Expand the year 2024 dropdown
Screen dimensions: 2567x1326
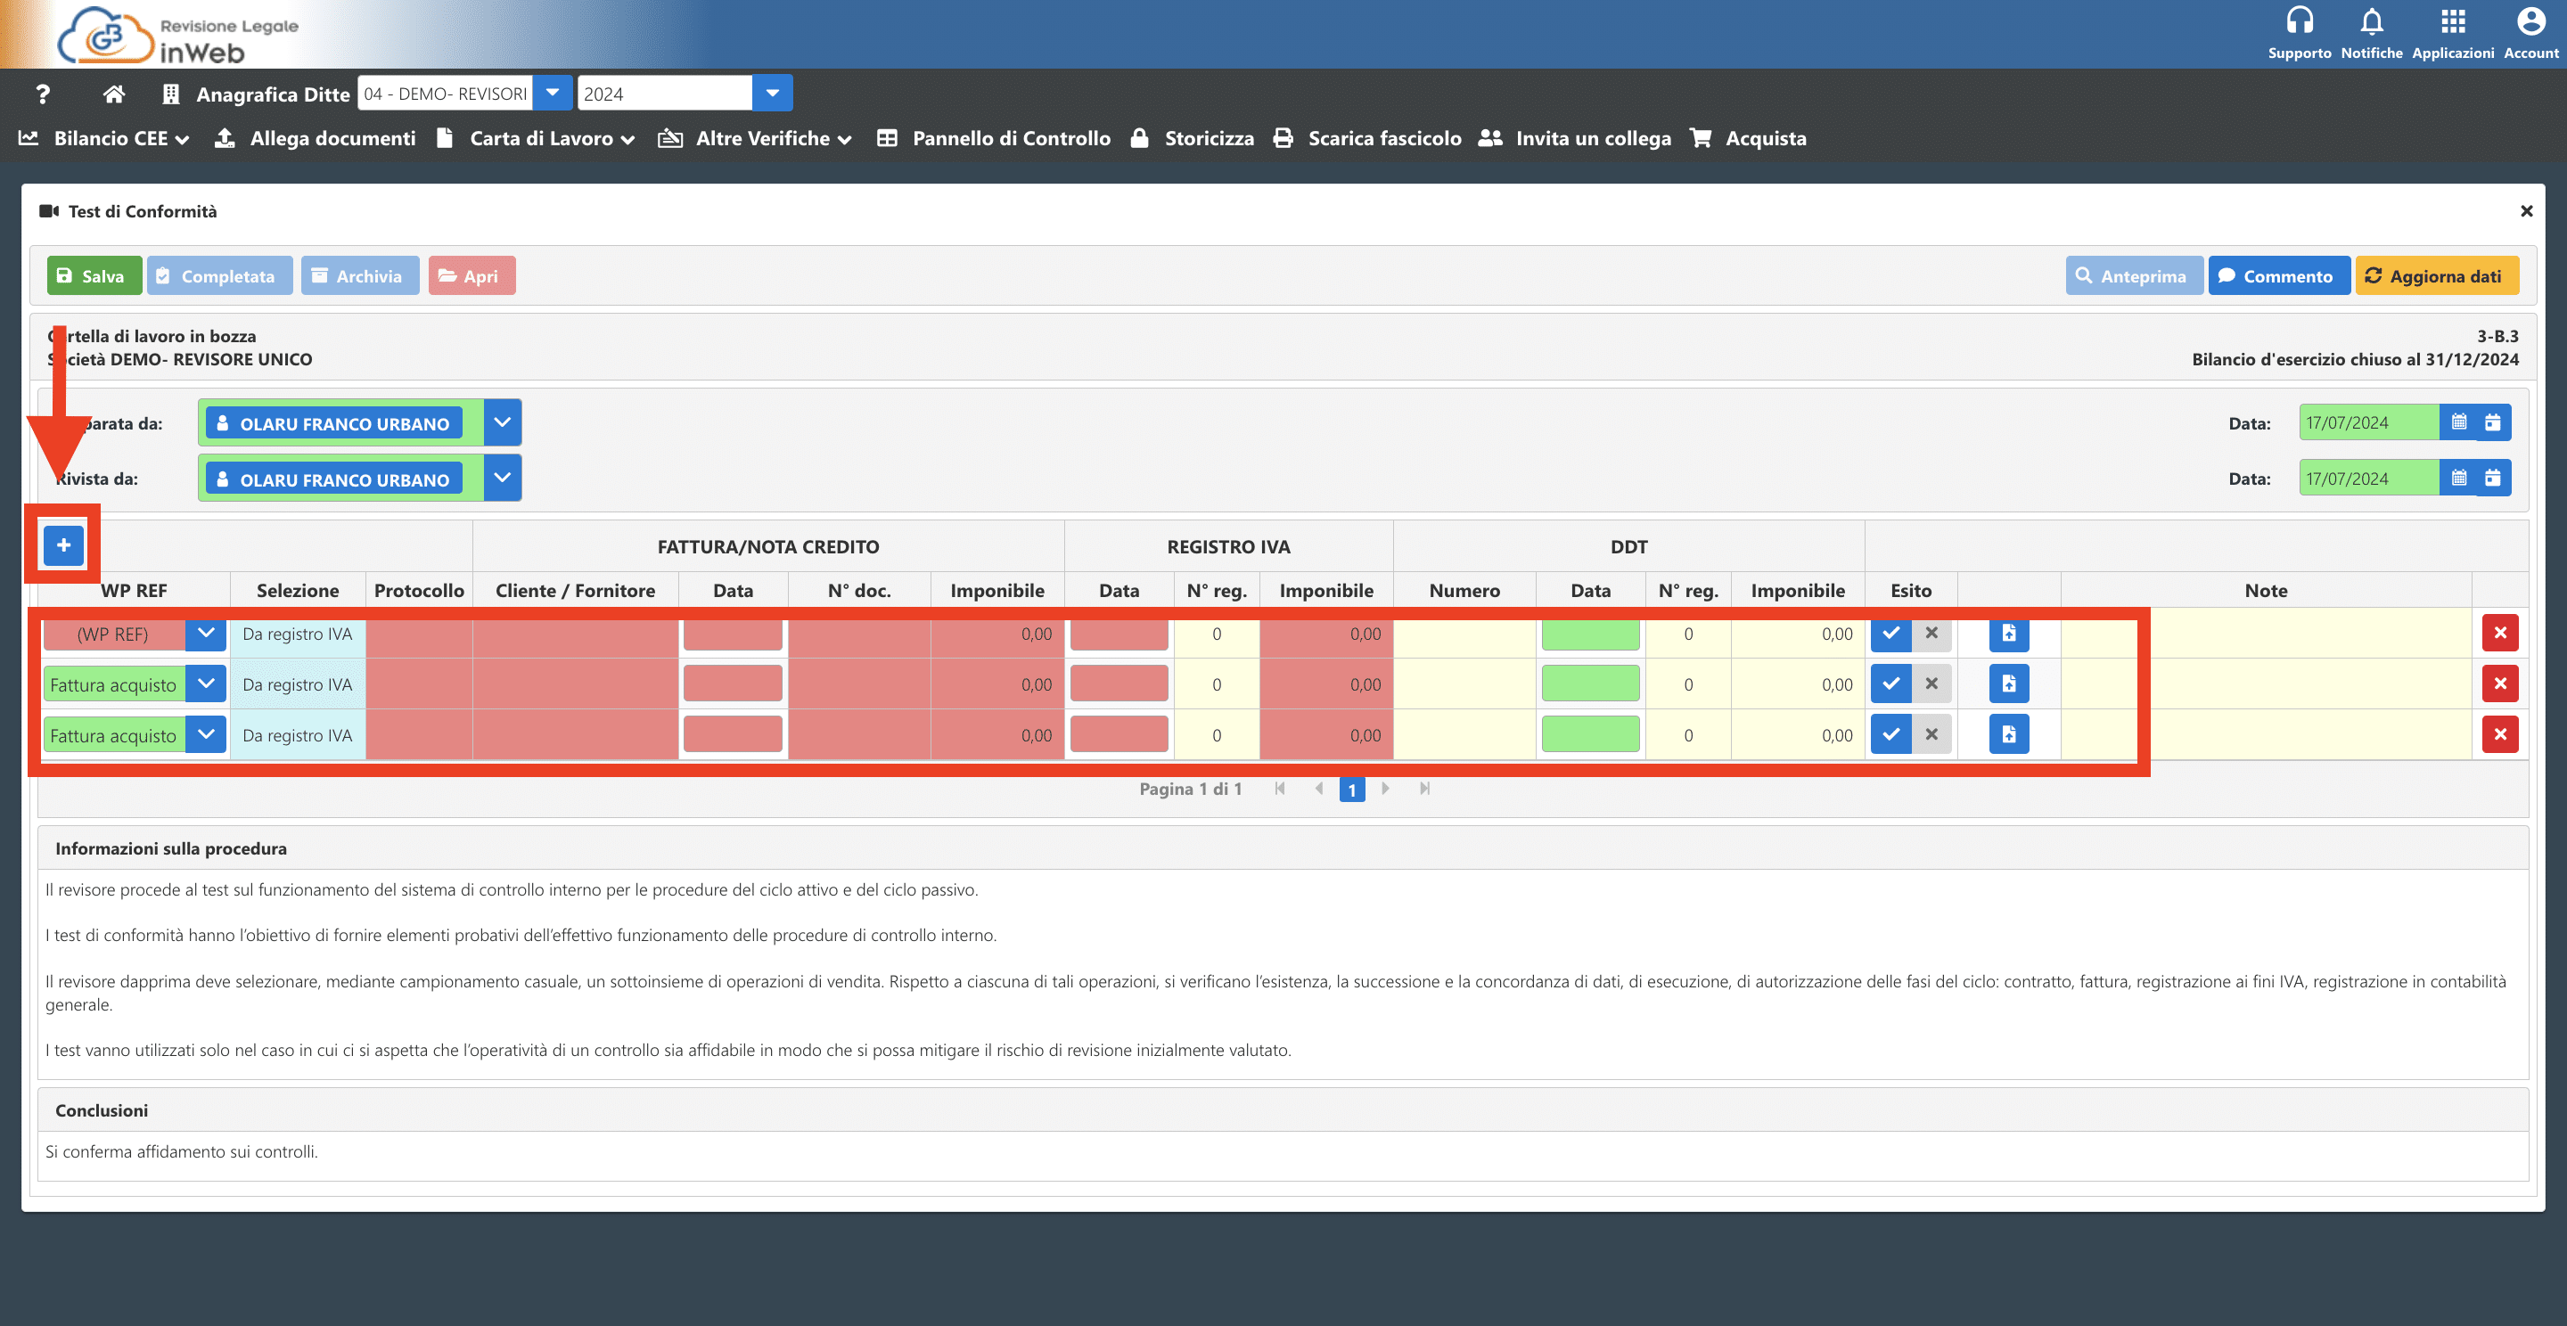pyautogui.click(x=771, y=94)
